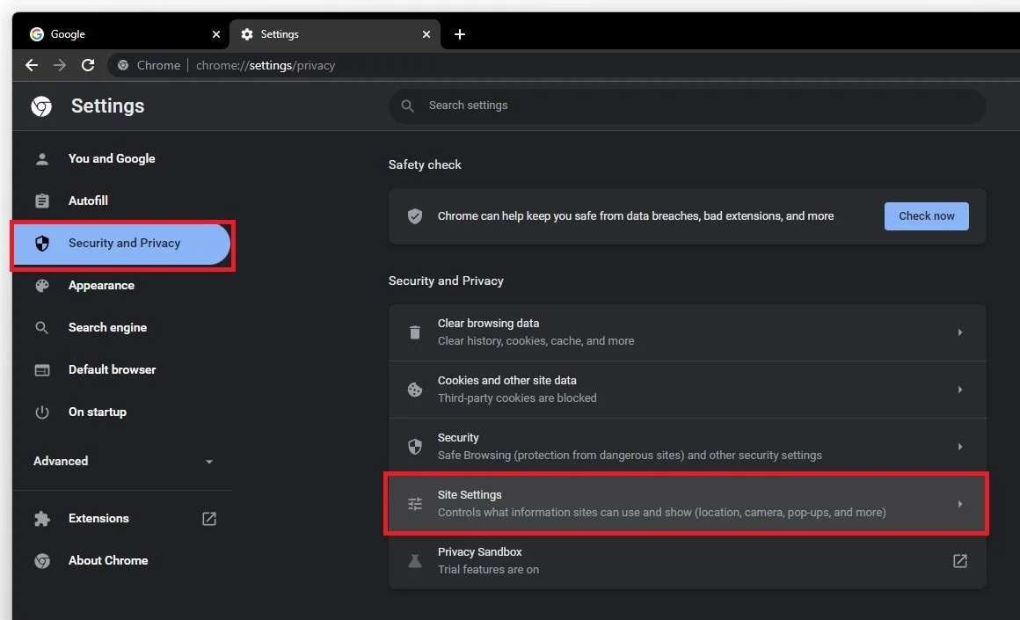
Task: Open Clear browsing data
Action: pos(687,332)
